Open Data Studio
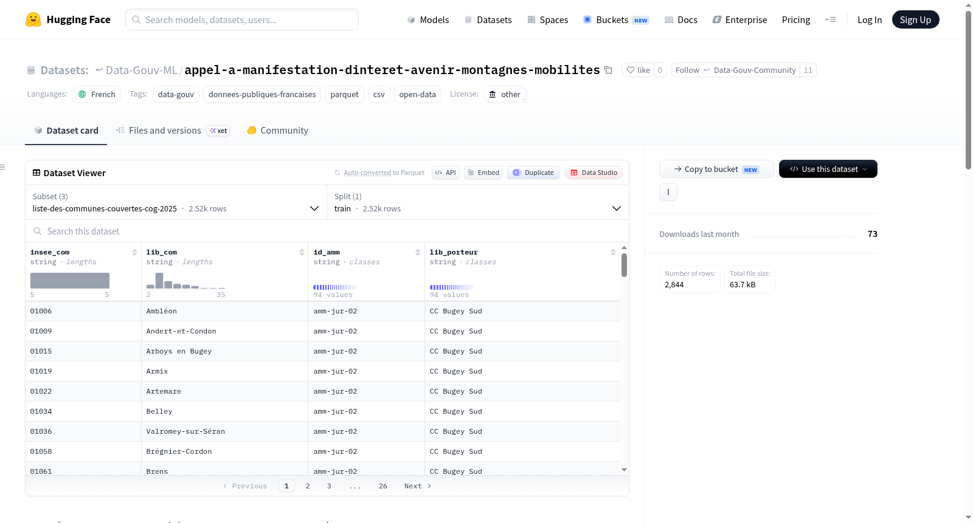The height and width of the screenshot is (523, 973). pyautogui.click(x=594, y=173)
